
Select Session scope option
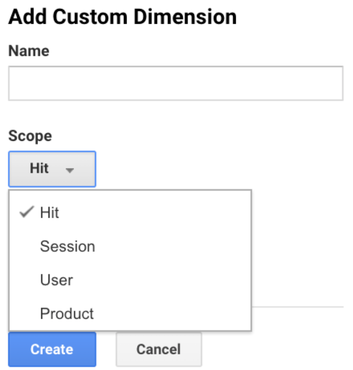click(67, 246)
